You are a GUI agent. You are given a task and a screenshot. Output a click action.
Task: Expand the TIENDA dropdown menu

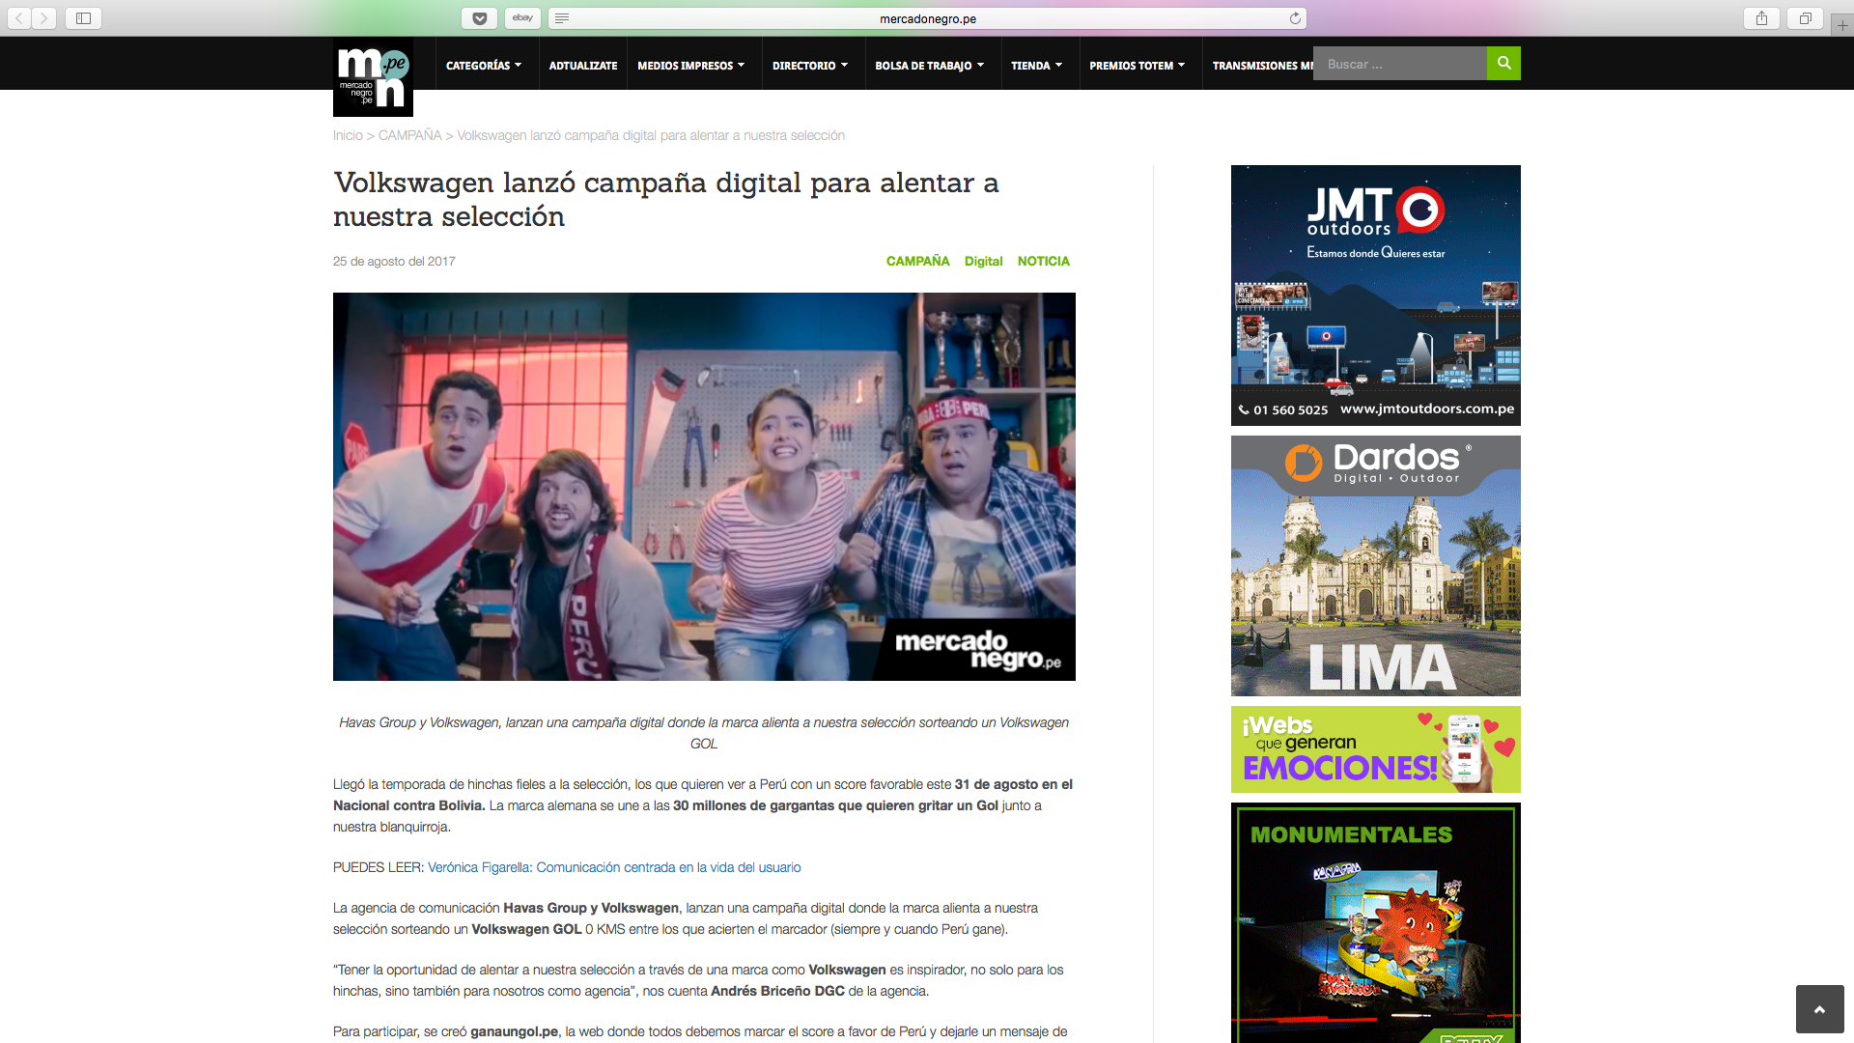tap(1037, 66)
